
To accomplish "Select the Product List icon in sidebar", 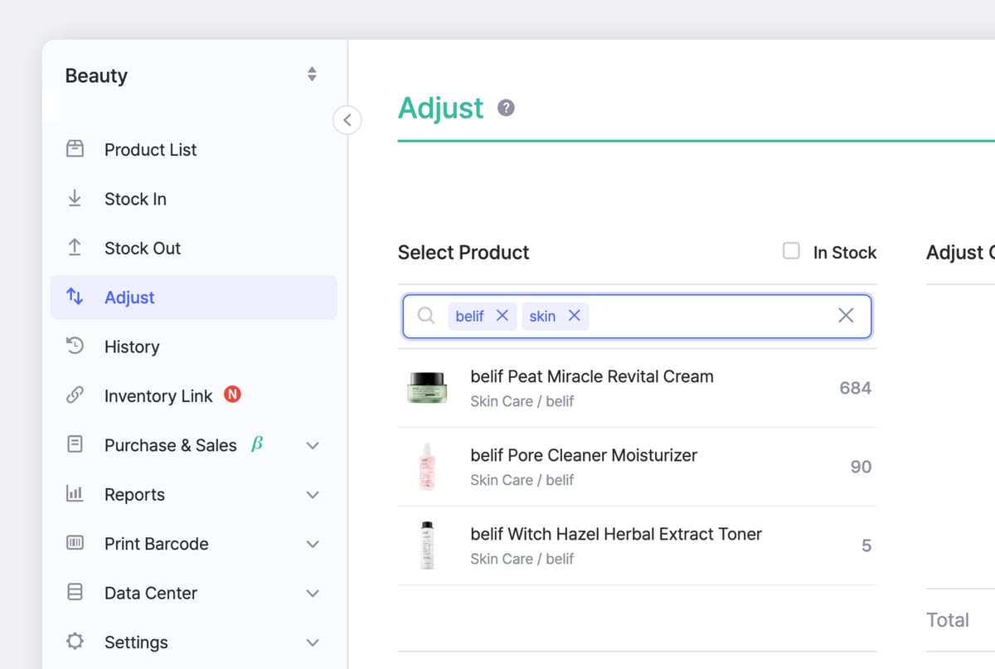I will pyautogui.click(x=75, y=149).
